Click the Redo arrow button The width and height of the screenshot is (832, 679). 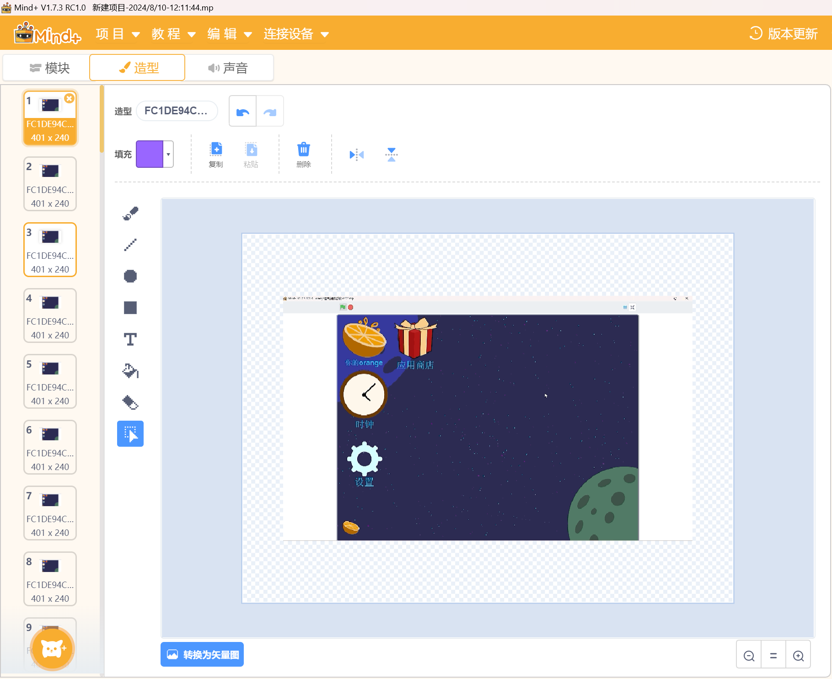(x=270, y=111)
